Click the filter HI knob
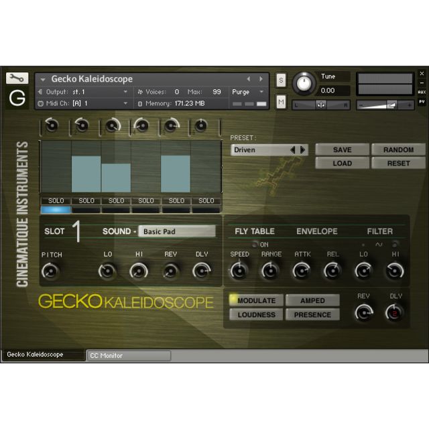 (x=395, y=271)
